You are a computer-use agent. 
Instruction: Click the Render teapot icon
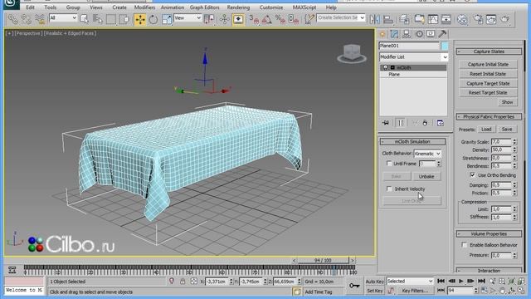pos(505,19)
